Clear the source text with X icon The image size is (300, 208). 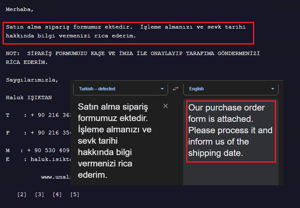(x=166, y=106)
